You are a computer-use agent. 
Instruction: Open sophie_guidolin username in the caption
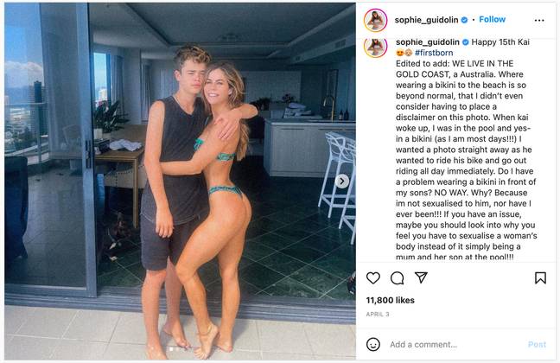click(x=428, y=42)
